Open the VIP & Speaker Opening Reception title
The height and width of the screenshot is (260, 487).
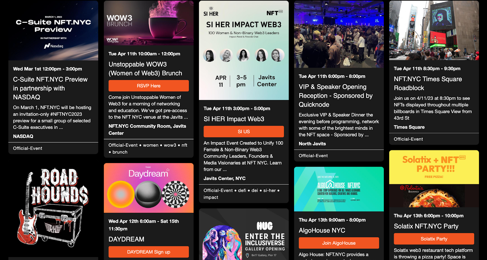336,95
